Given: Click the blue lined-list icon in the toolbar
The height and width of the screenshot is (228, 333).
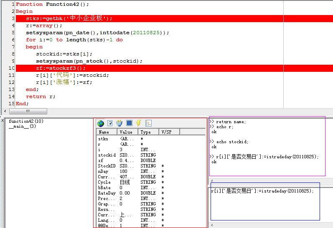Looking at the screenshot, I should point(129,123).
